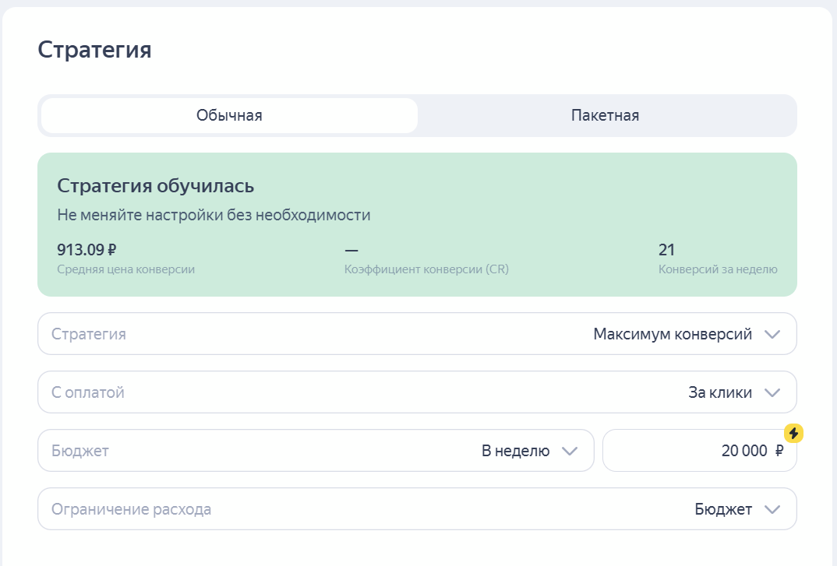Click the chevron on Ограничение расхода row
837x566 pixels.
pos(772,508)
